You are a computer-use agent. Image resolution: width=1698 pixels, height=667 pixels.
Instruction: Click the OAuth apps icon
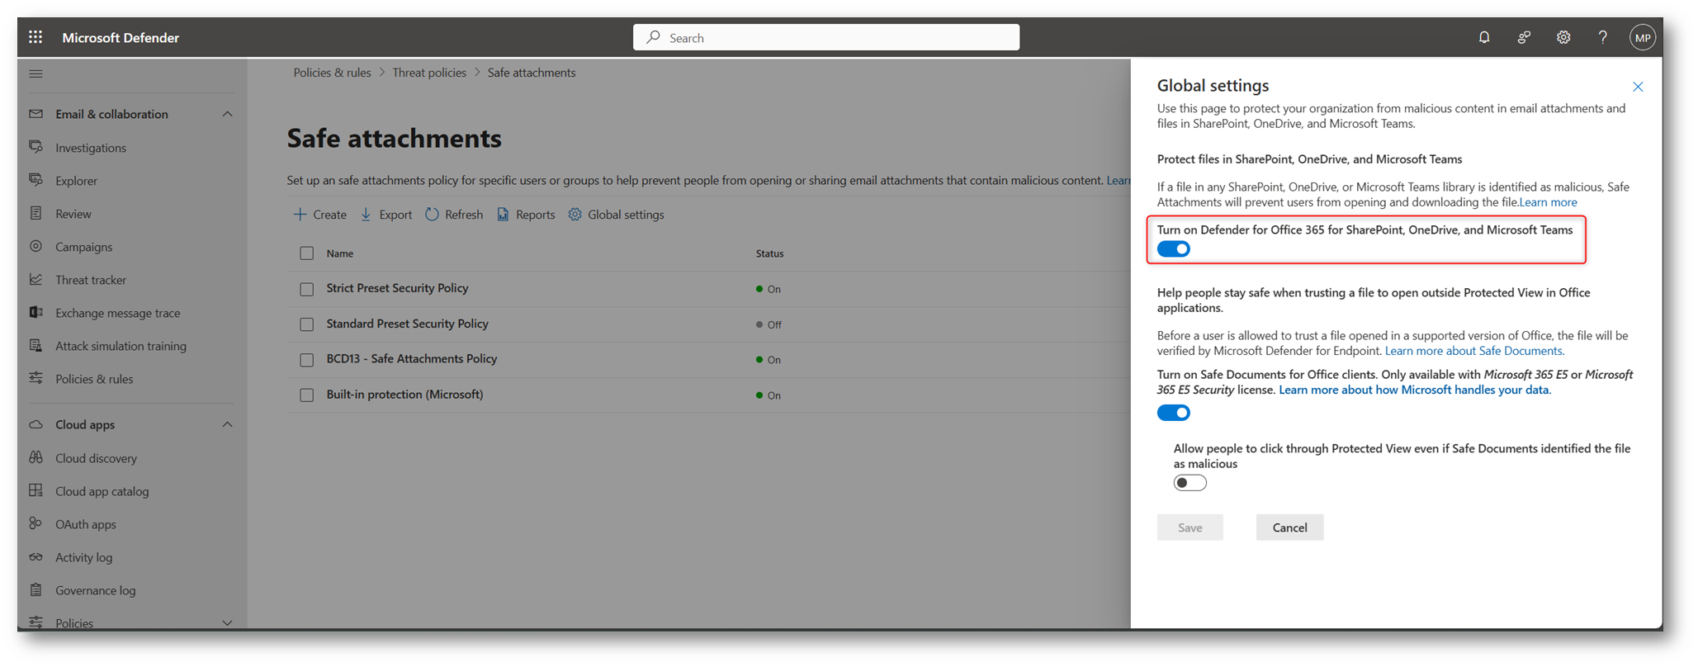point(35,523)
